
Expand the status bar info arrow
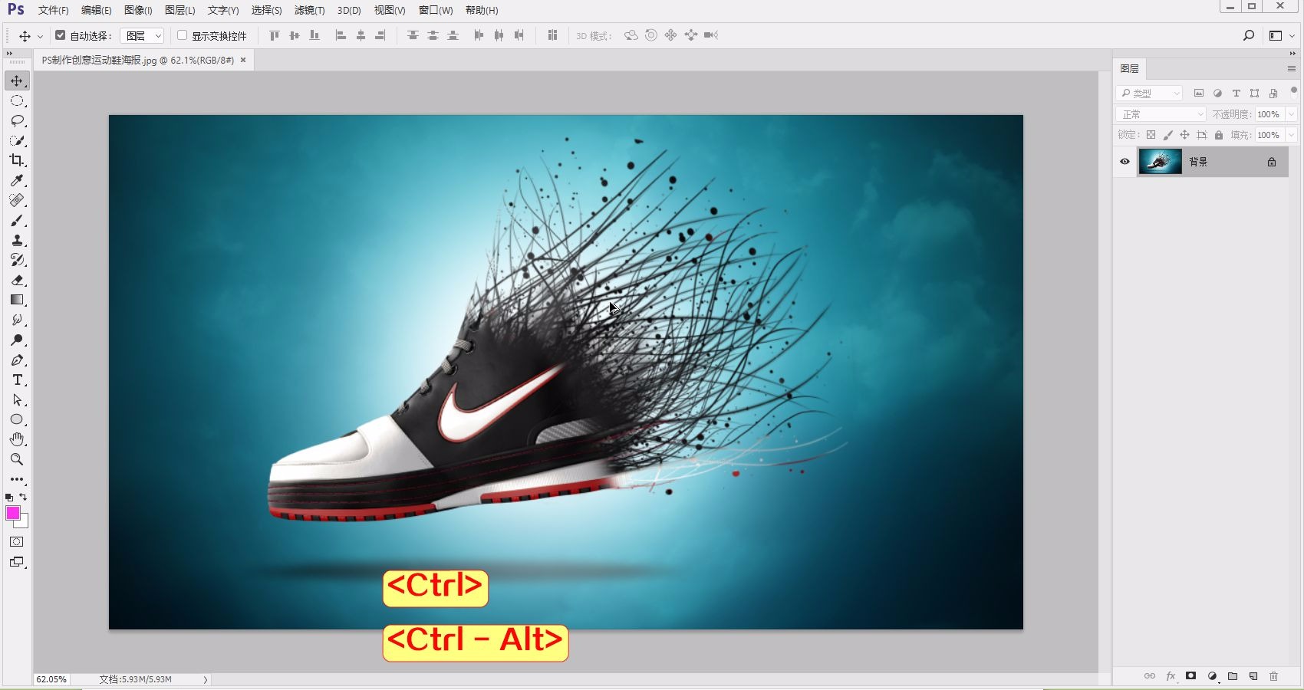[206, 679]
